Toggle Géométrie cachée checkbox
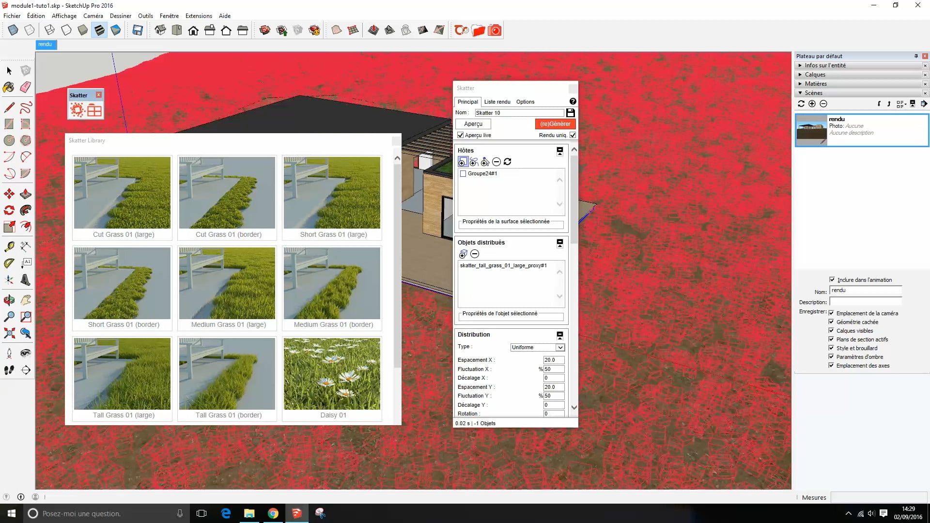Screen dimensions: 930x523 (x=831, y=322)
